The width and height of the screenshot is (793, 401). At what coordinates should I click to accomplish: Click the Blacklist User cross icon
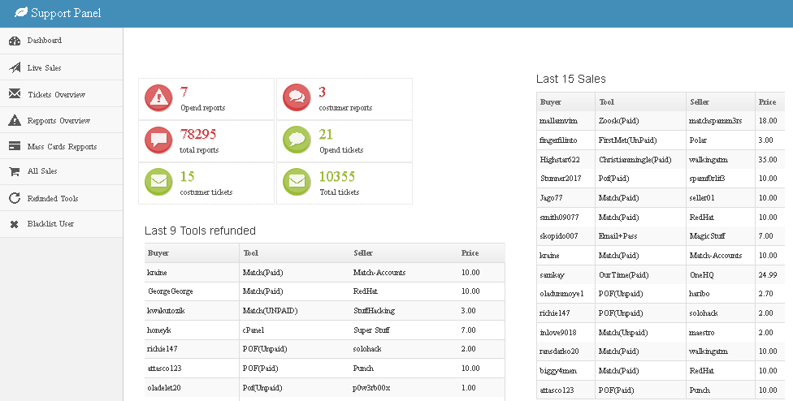[14, 224]
